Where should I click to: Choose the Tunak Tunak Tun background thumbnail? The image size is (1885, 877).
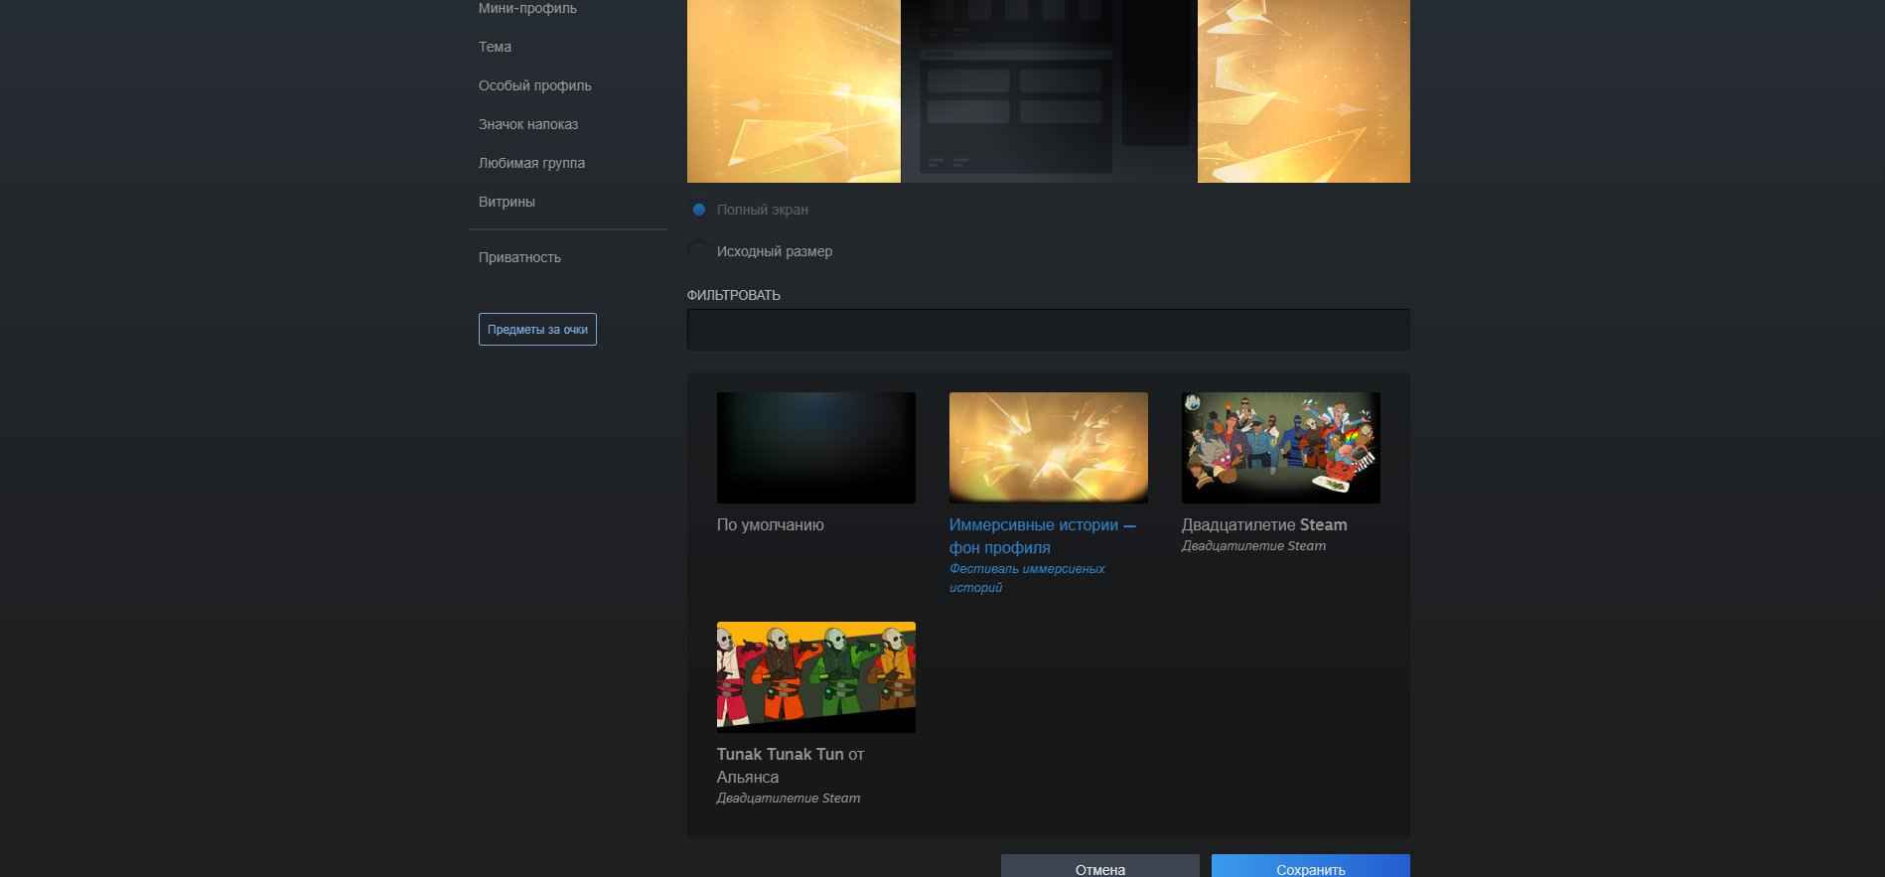point(816,677)
